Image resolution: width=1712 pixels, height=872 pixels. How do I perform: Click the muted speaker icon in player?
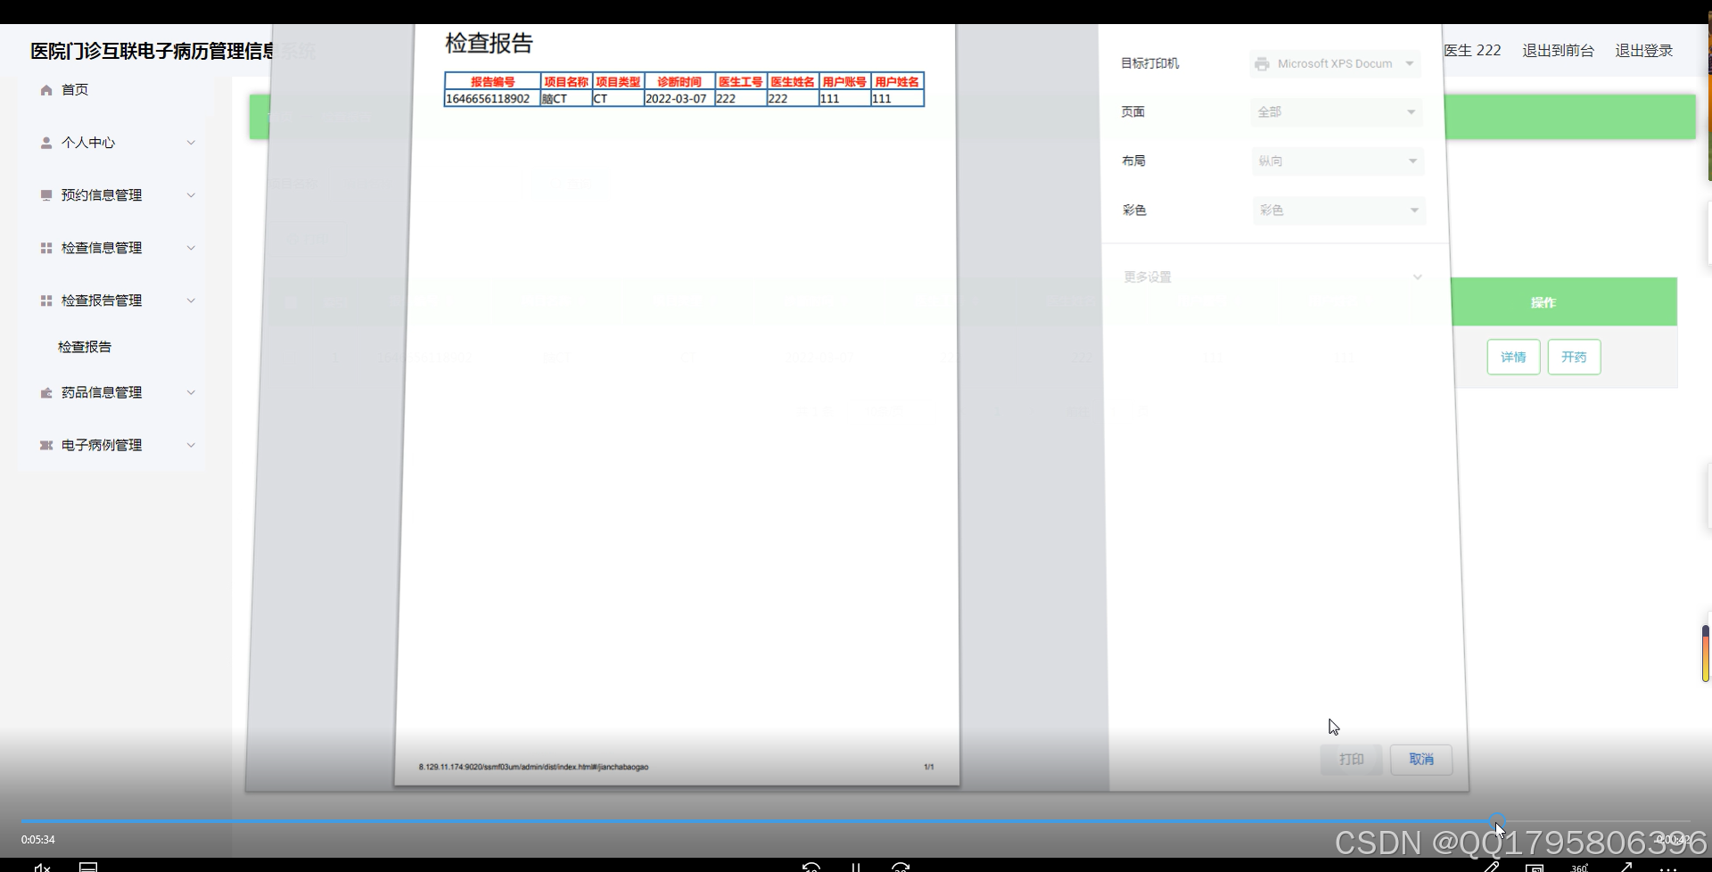(42, 867)
